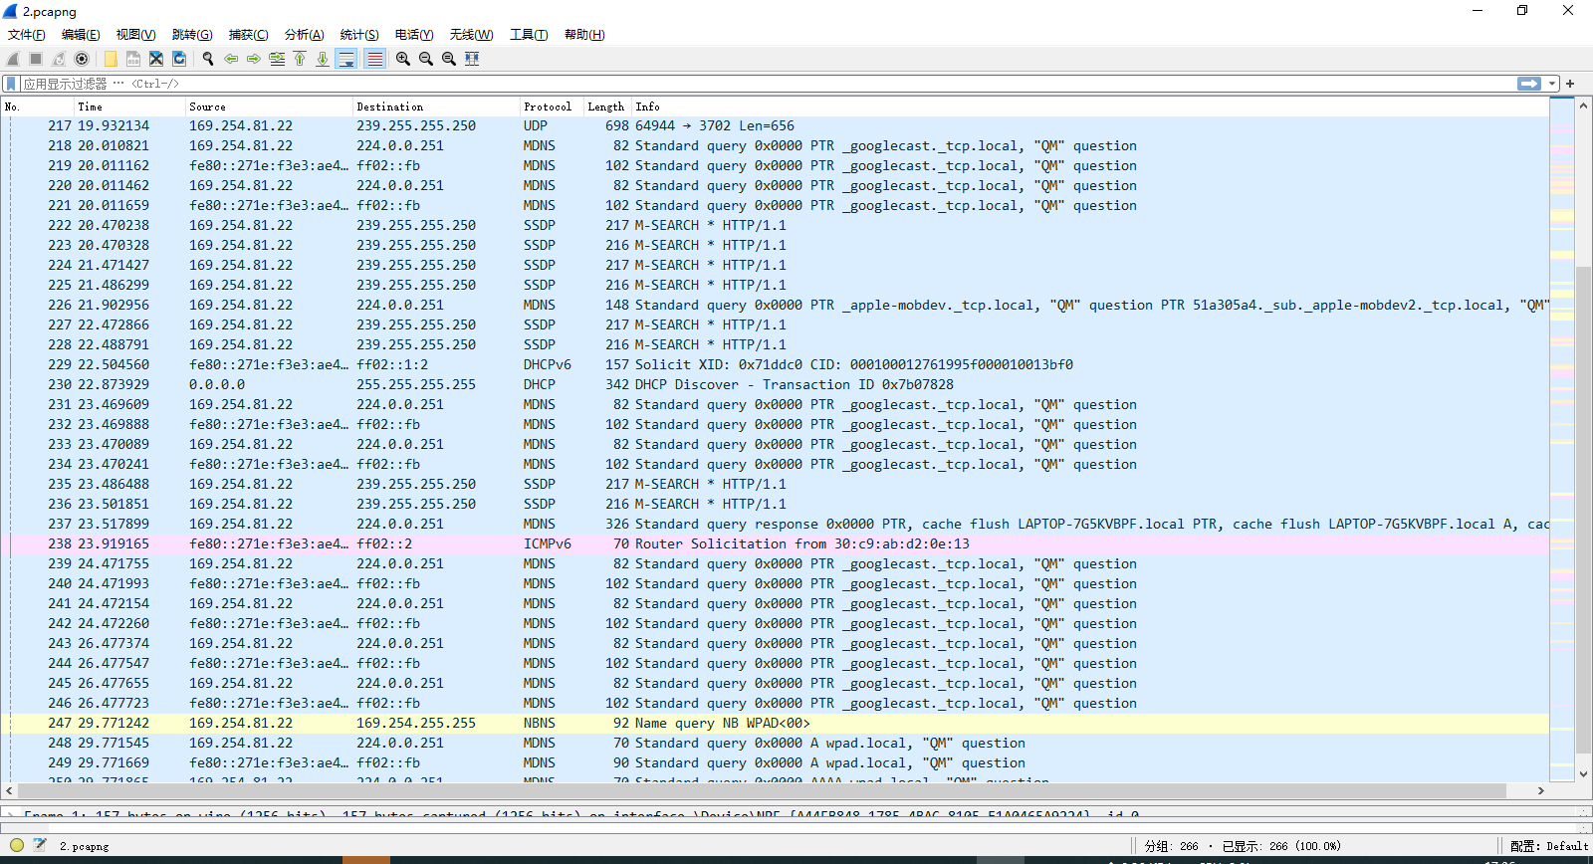Image resolution: width=1593 pixels, height=864 pixels.
Task: Open capture file properties status icon
Action: (x=40, y=845)
